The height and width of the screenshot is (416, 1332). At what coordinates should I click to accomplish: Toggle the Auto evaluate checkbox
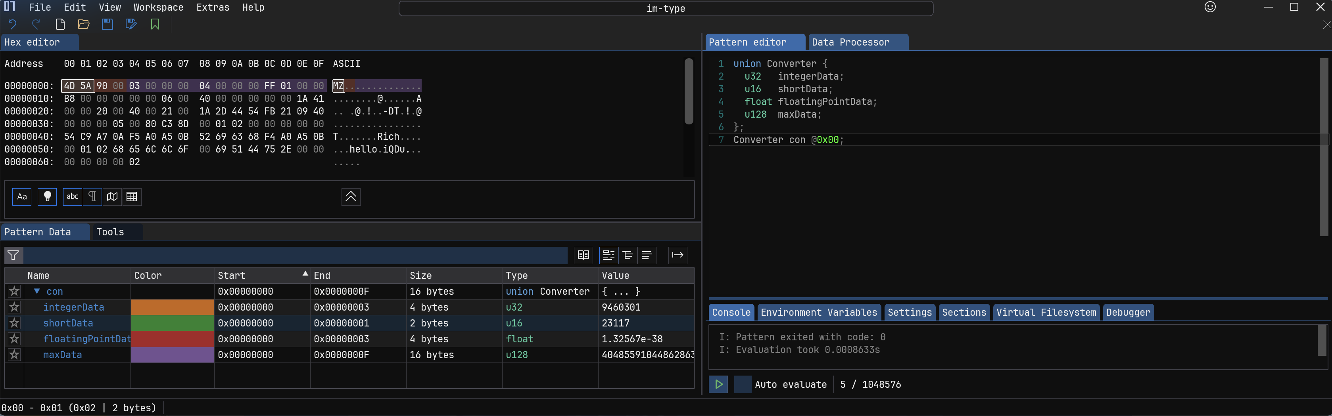coord(743,384)
